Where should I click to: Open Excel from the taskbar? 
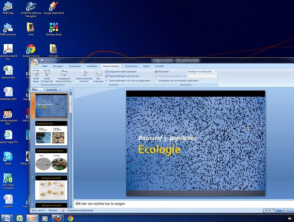click(20, 218)
